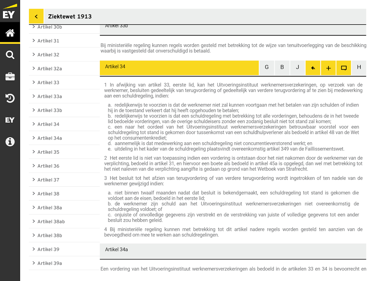Click the Ziektewet 1913 title

(x=70, y=17)
